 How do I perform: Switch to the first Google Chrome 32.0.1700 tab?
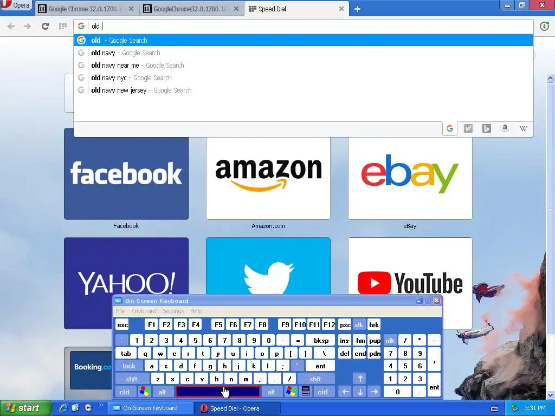[86, 9]
